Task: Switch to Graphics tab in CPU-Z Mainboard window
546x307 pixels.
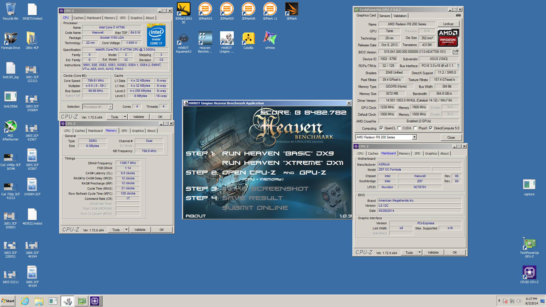Action: [x=431, y=153]
